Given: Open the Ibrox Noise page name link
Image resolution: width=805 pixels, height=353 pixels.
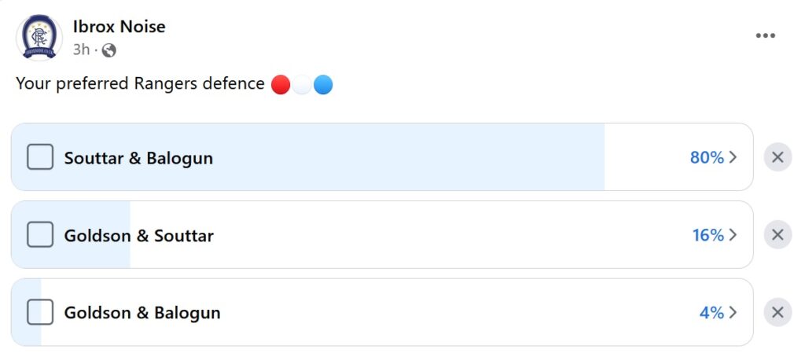Looking at the screenshot, I should [119, 26].
